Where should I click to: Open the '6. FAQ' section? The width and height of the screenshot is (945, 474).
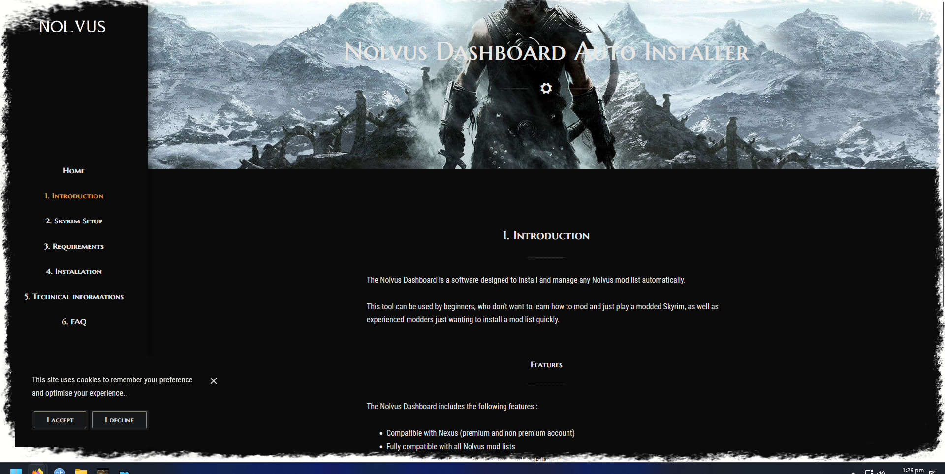[x=73, y=322]
